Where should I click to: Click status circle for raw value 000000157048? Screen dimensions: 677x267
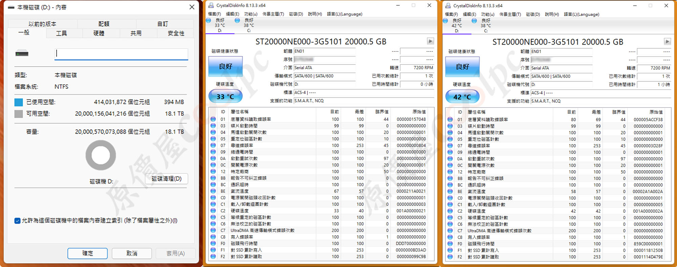coord(213,119)
